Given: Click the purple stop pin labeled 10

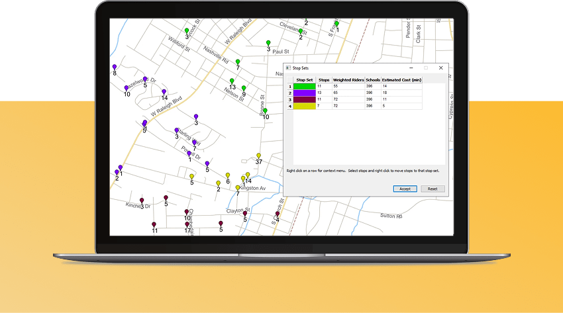Looking at the screenshot, I should tap(126, 88).
